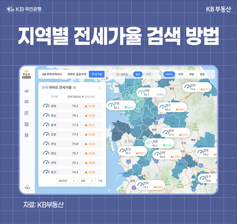Image resolution: width=237 pixels, height=224 pixels.
Task: Click the 대구 gauge icon on the map
Action: [x=203, y=178]
